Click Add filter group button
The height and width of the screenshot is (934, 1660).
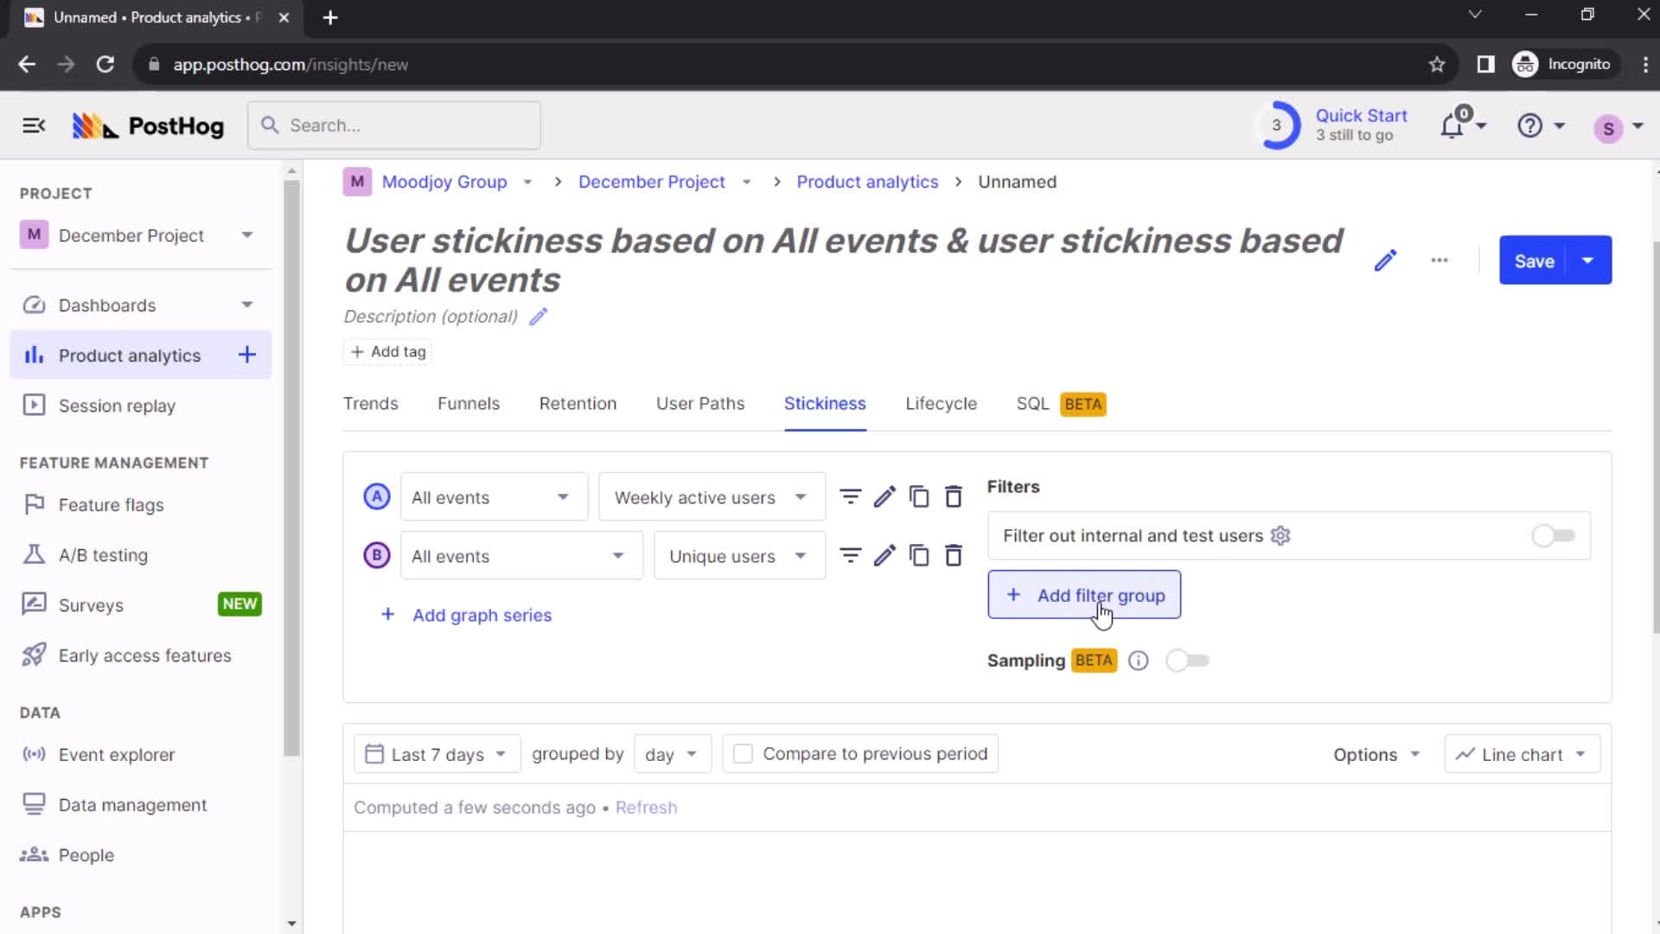tap(1084, 595)
